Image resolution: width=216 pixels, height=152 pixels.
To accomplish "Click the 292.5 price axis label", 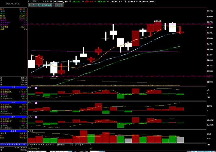I will click(x=210, y=11).
